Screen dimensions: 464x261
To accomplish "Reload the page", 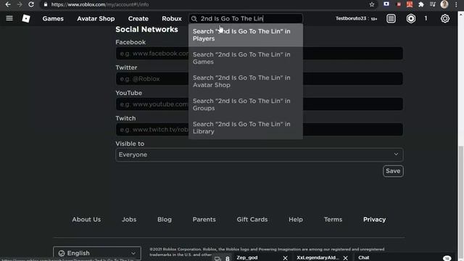I will tap(31, 4).
